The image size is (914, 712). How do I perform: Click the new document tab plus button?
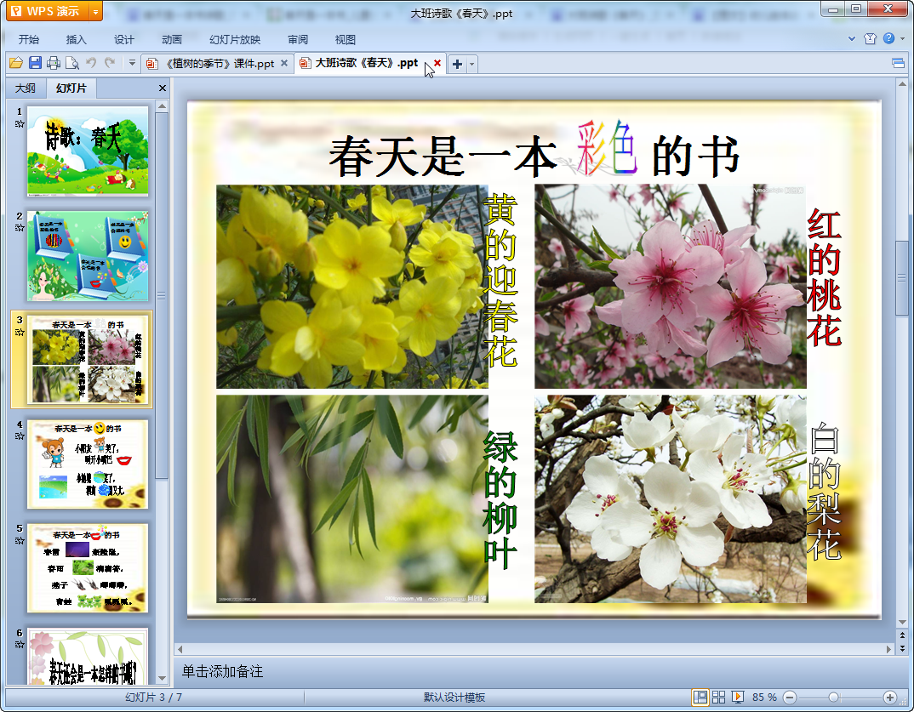pyautogui.click(x=457, y=64)
